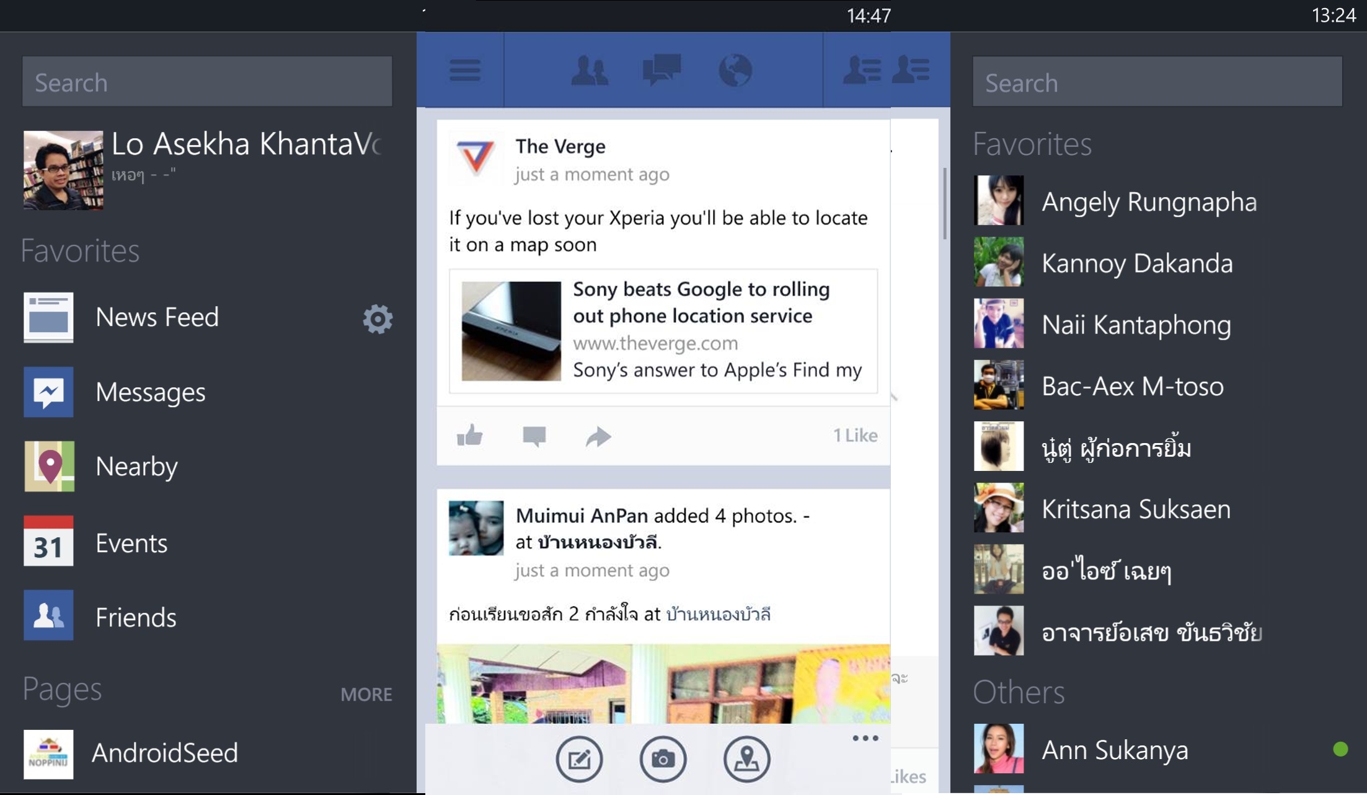Image resolution: width=1367 pixels, height=795 pixels.
Task: View the 1 Like count
Action: [855, 436]
